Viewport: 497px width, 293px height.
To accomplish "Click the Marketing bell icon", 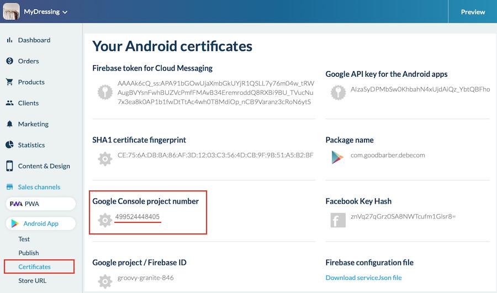I will (x=9, y=124).
